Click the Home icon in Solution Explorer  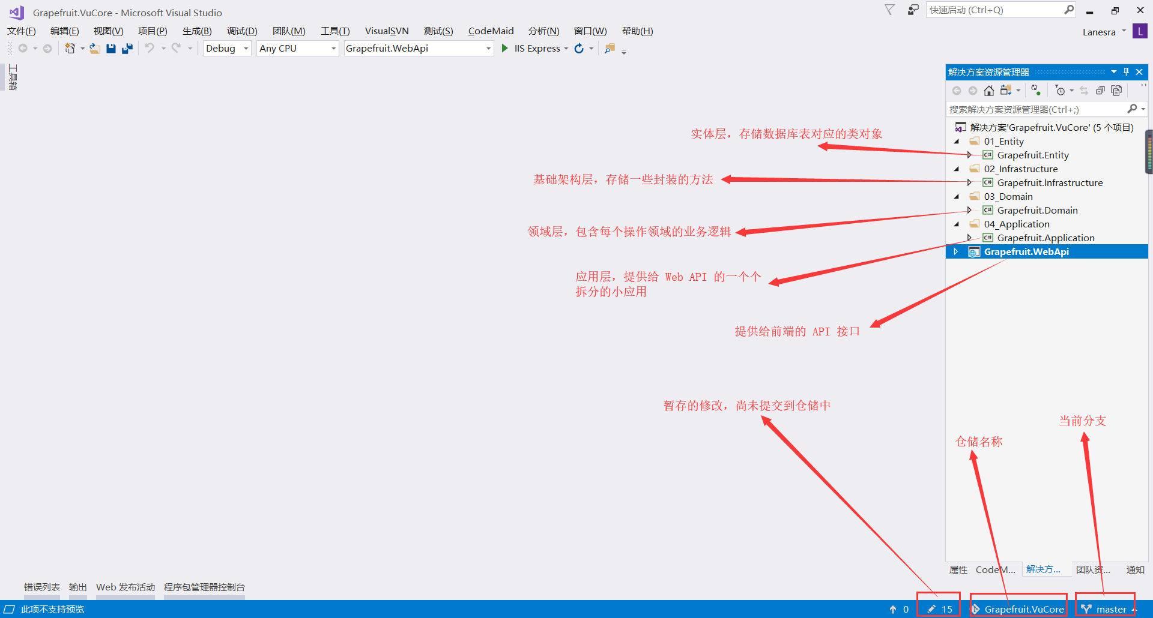tap(988, 91)
